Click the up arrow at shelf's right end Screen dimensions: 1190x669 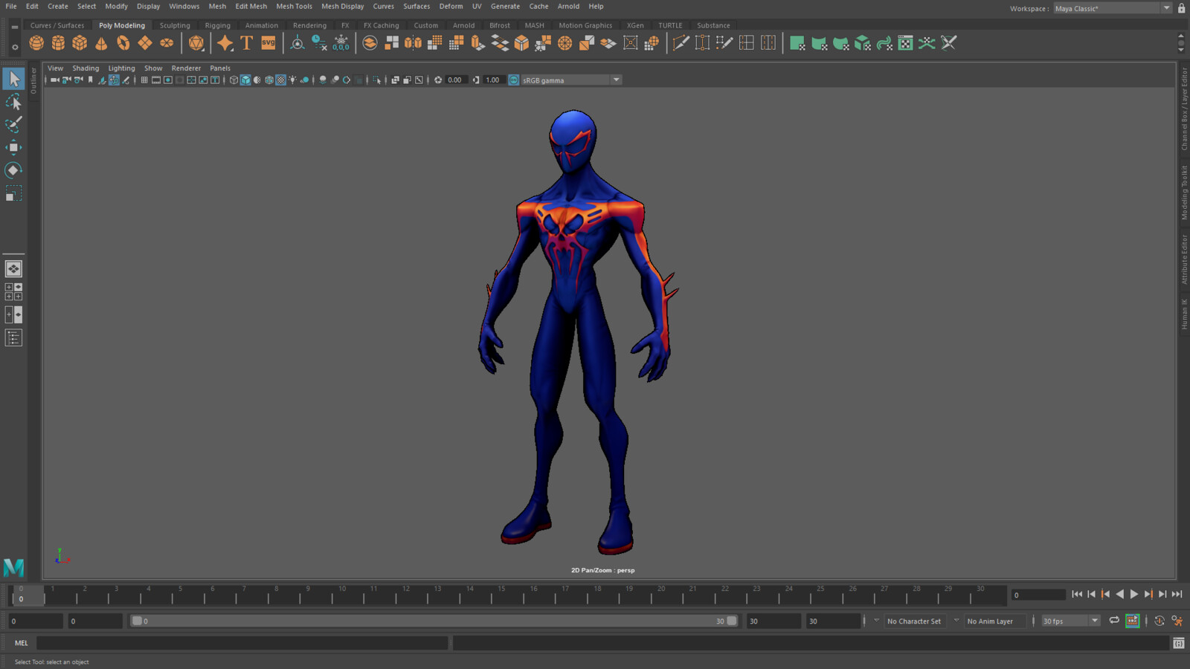click(1181, 36)
